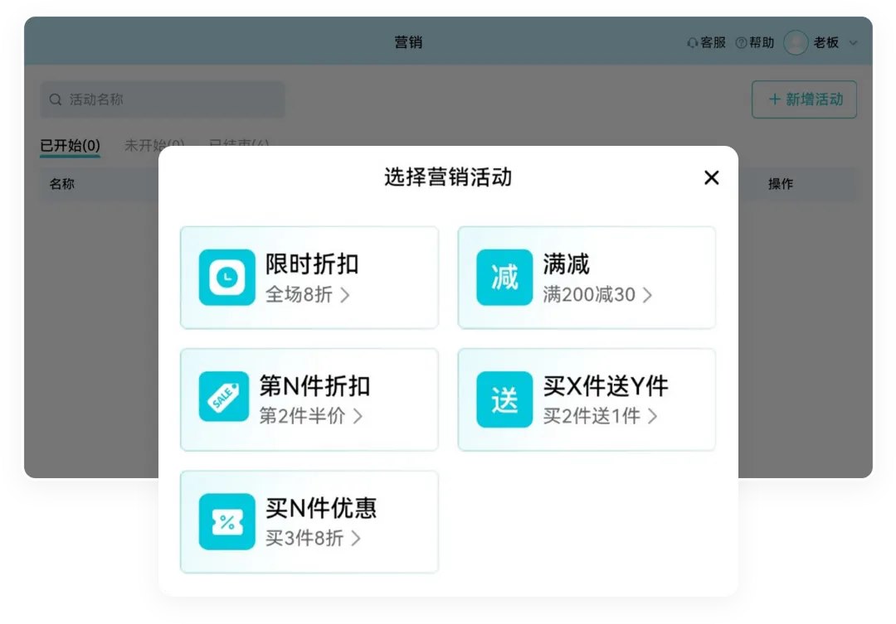This screenshot has height=624, width=896.
Task: Click chevron next to 满200减30
Action: pyautogui.click(x=647, y=295)
